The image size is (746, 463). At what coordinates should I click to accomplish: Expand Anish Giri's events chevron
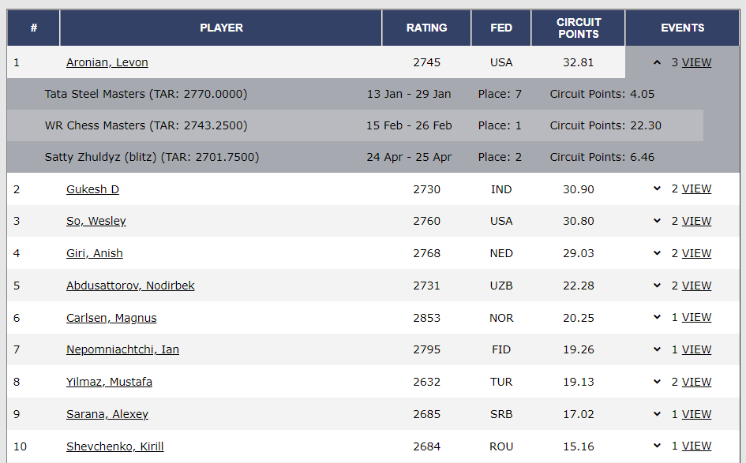click(x=657, y=253)
